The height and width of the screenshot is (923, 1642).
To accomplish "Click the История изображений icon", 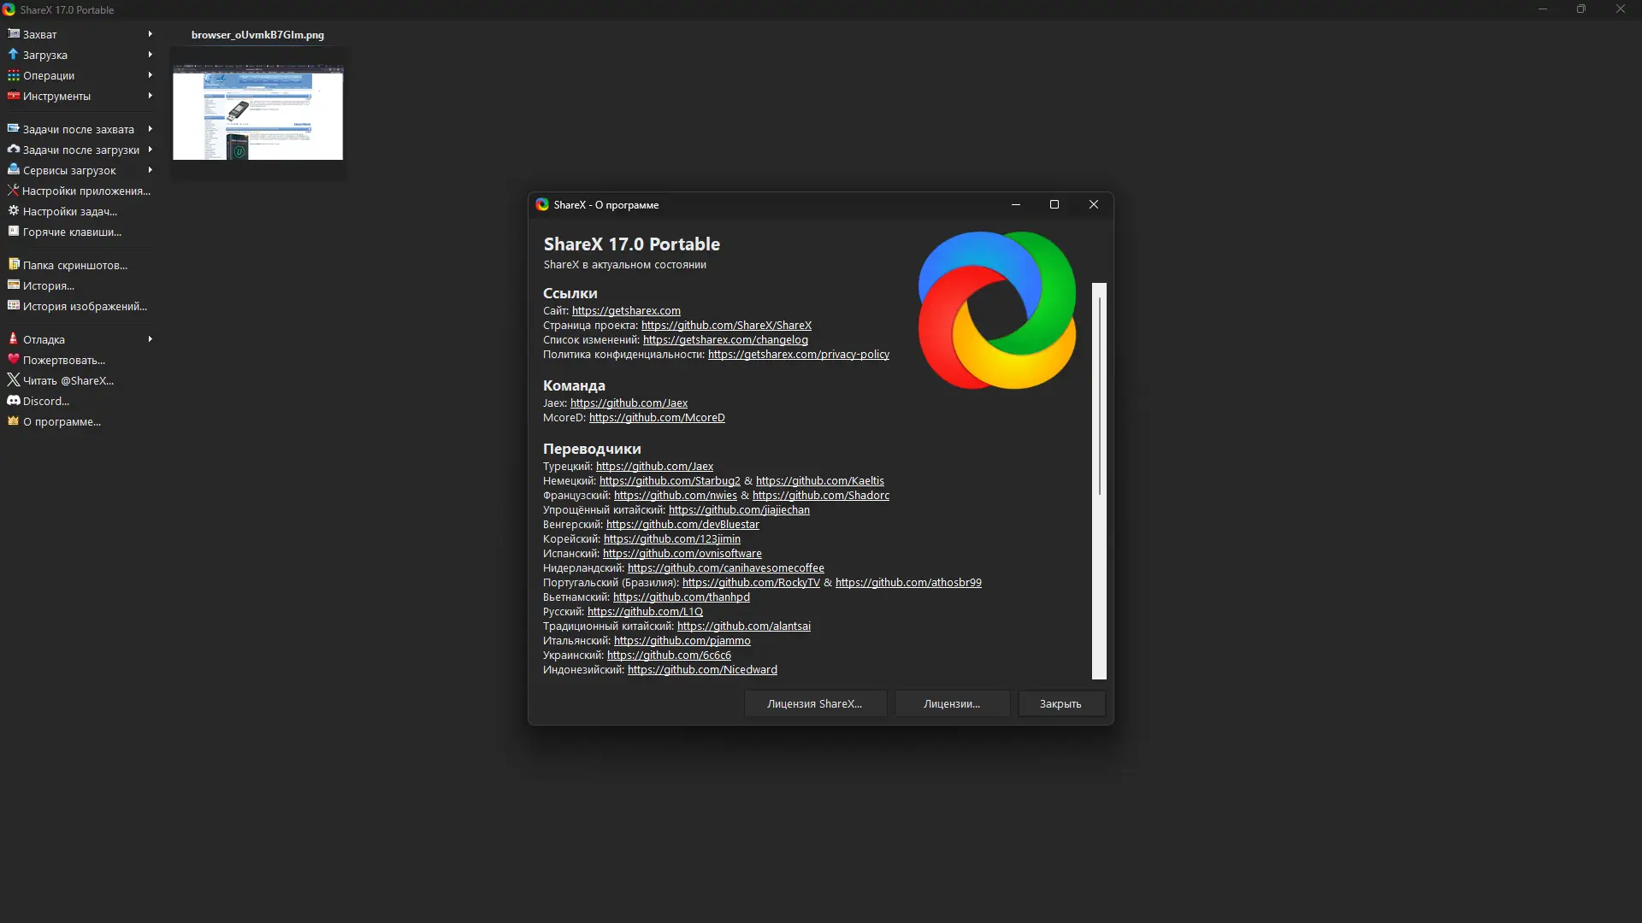I will click(13, 306).
